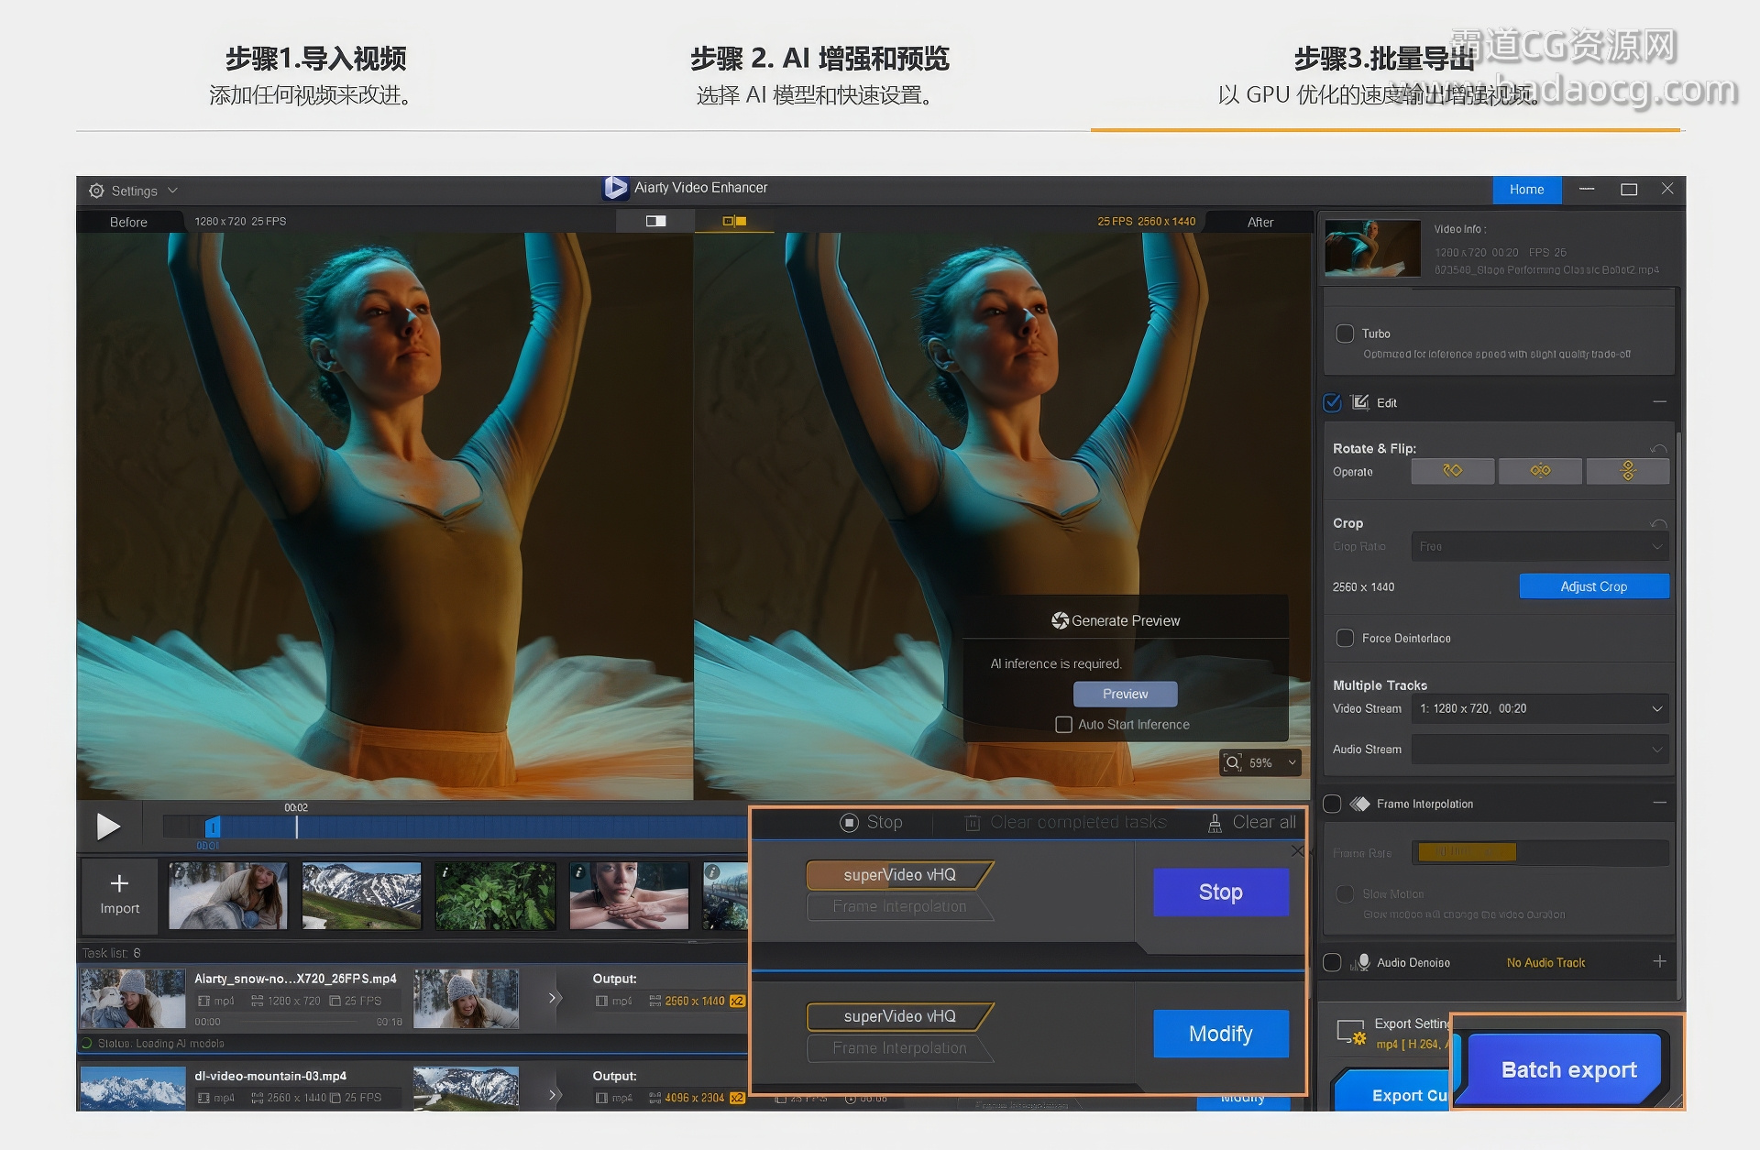Close the superVideo task panel with X

(x=1297, y=851)
